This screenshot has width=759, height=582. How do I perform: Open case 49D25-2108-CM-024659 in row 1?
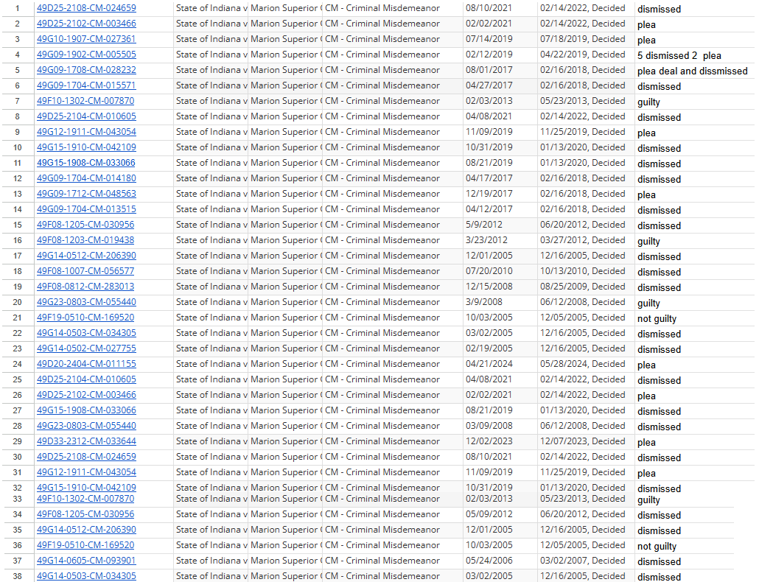[86, 7]
